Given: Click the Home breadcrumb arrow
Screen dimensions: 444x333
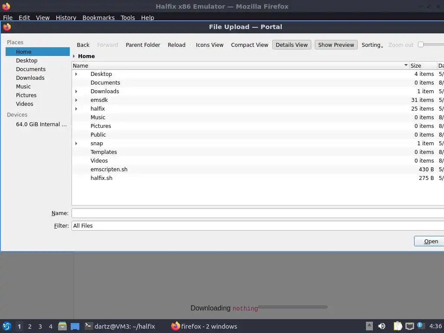Looking at the screenshot, I should click(x=74, y=56).
